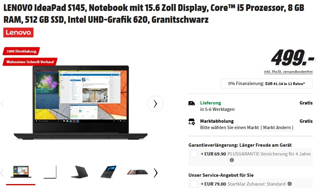The height and width of the screenshot is (188, 317).
Task: Go back in thumbnail strip with left chevron
Action: point(2,173)
